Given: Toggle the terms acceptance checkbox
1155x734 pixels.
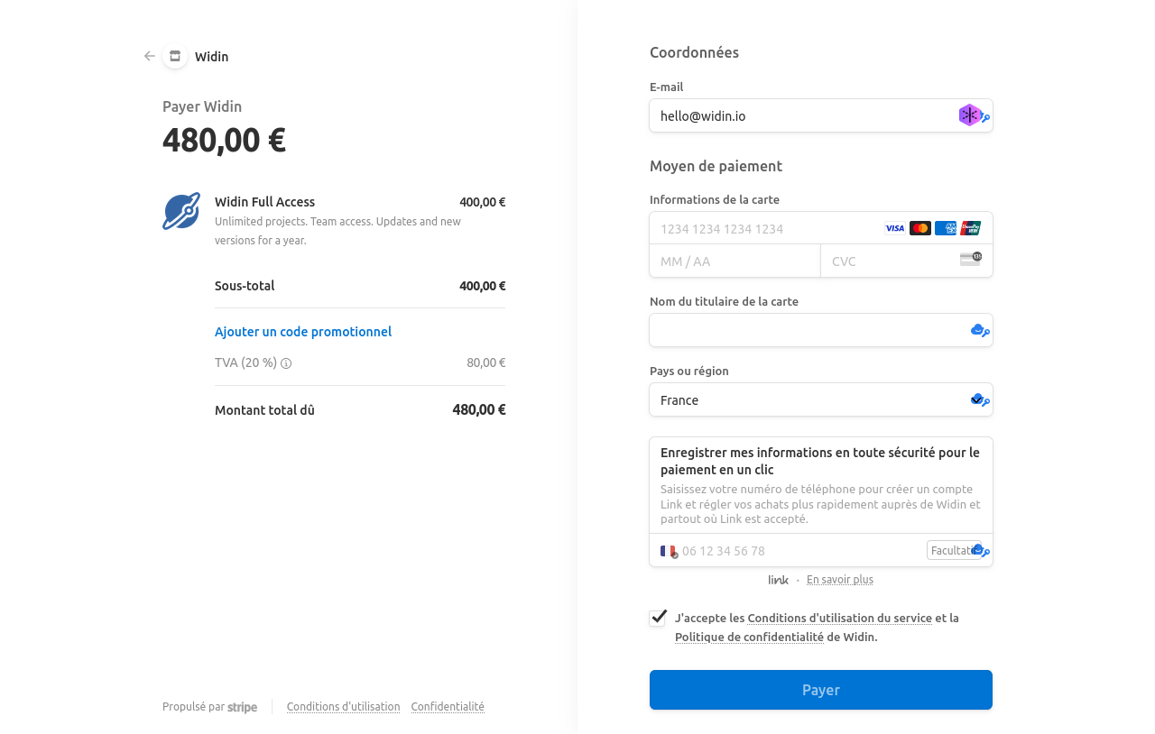Looking at the screenshot, I should click(658, 618).
